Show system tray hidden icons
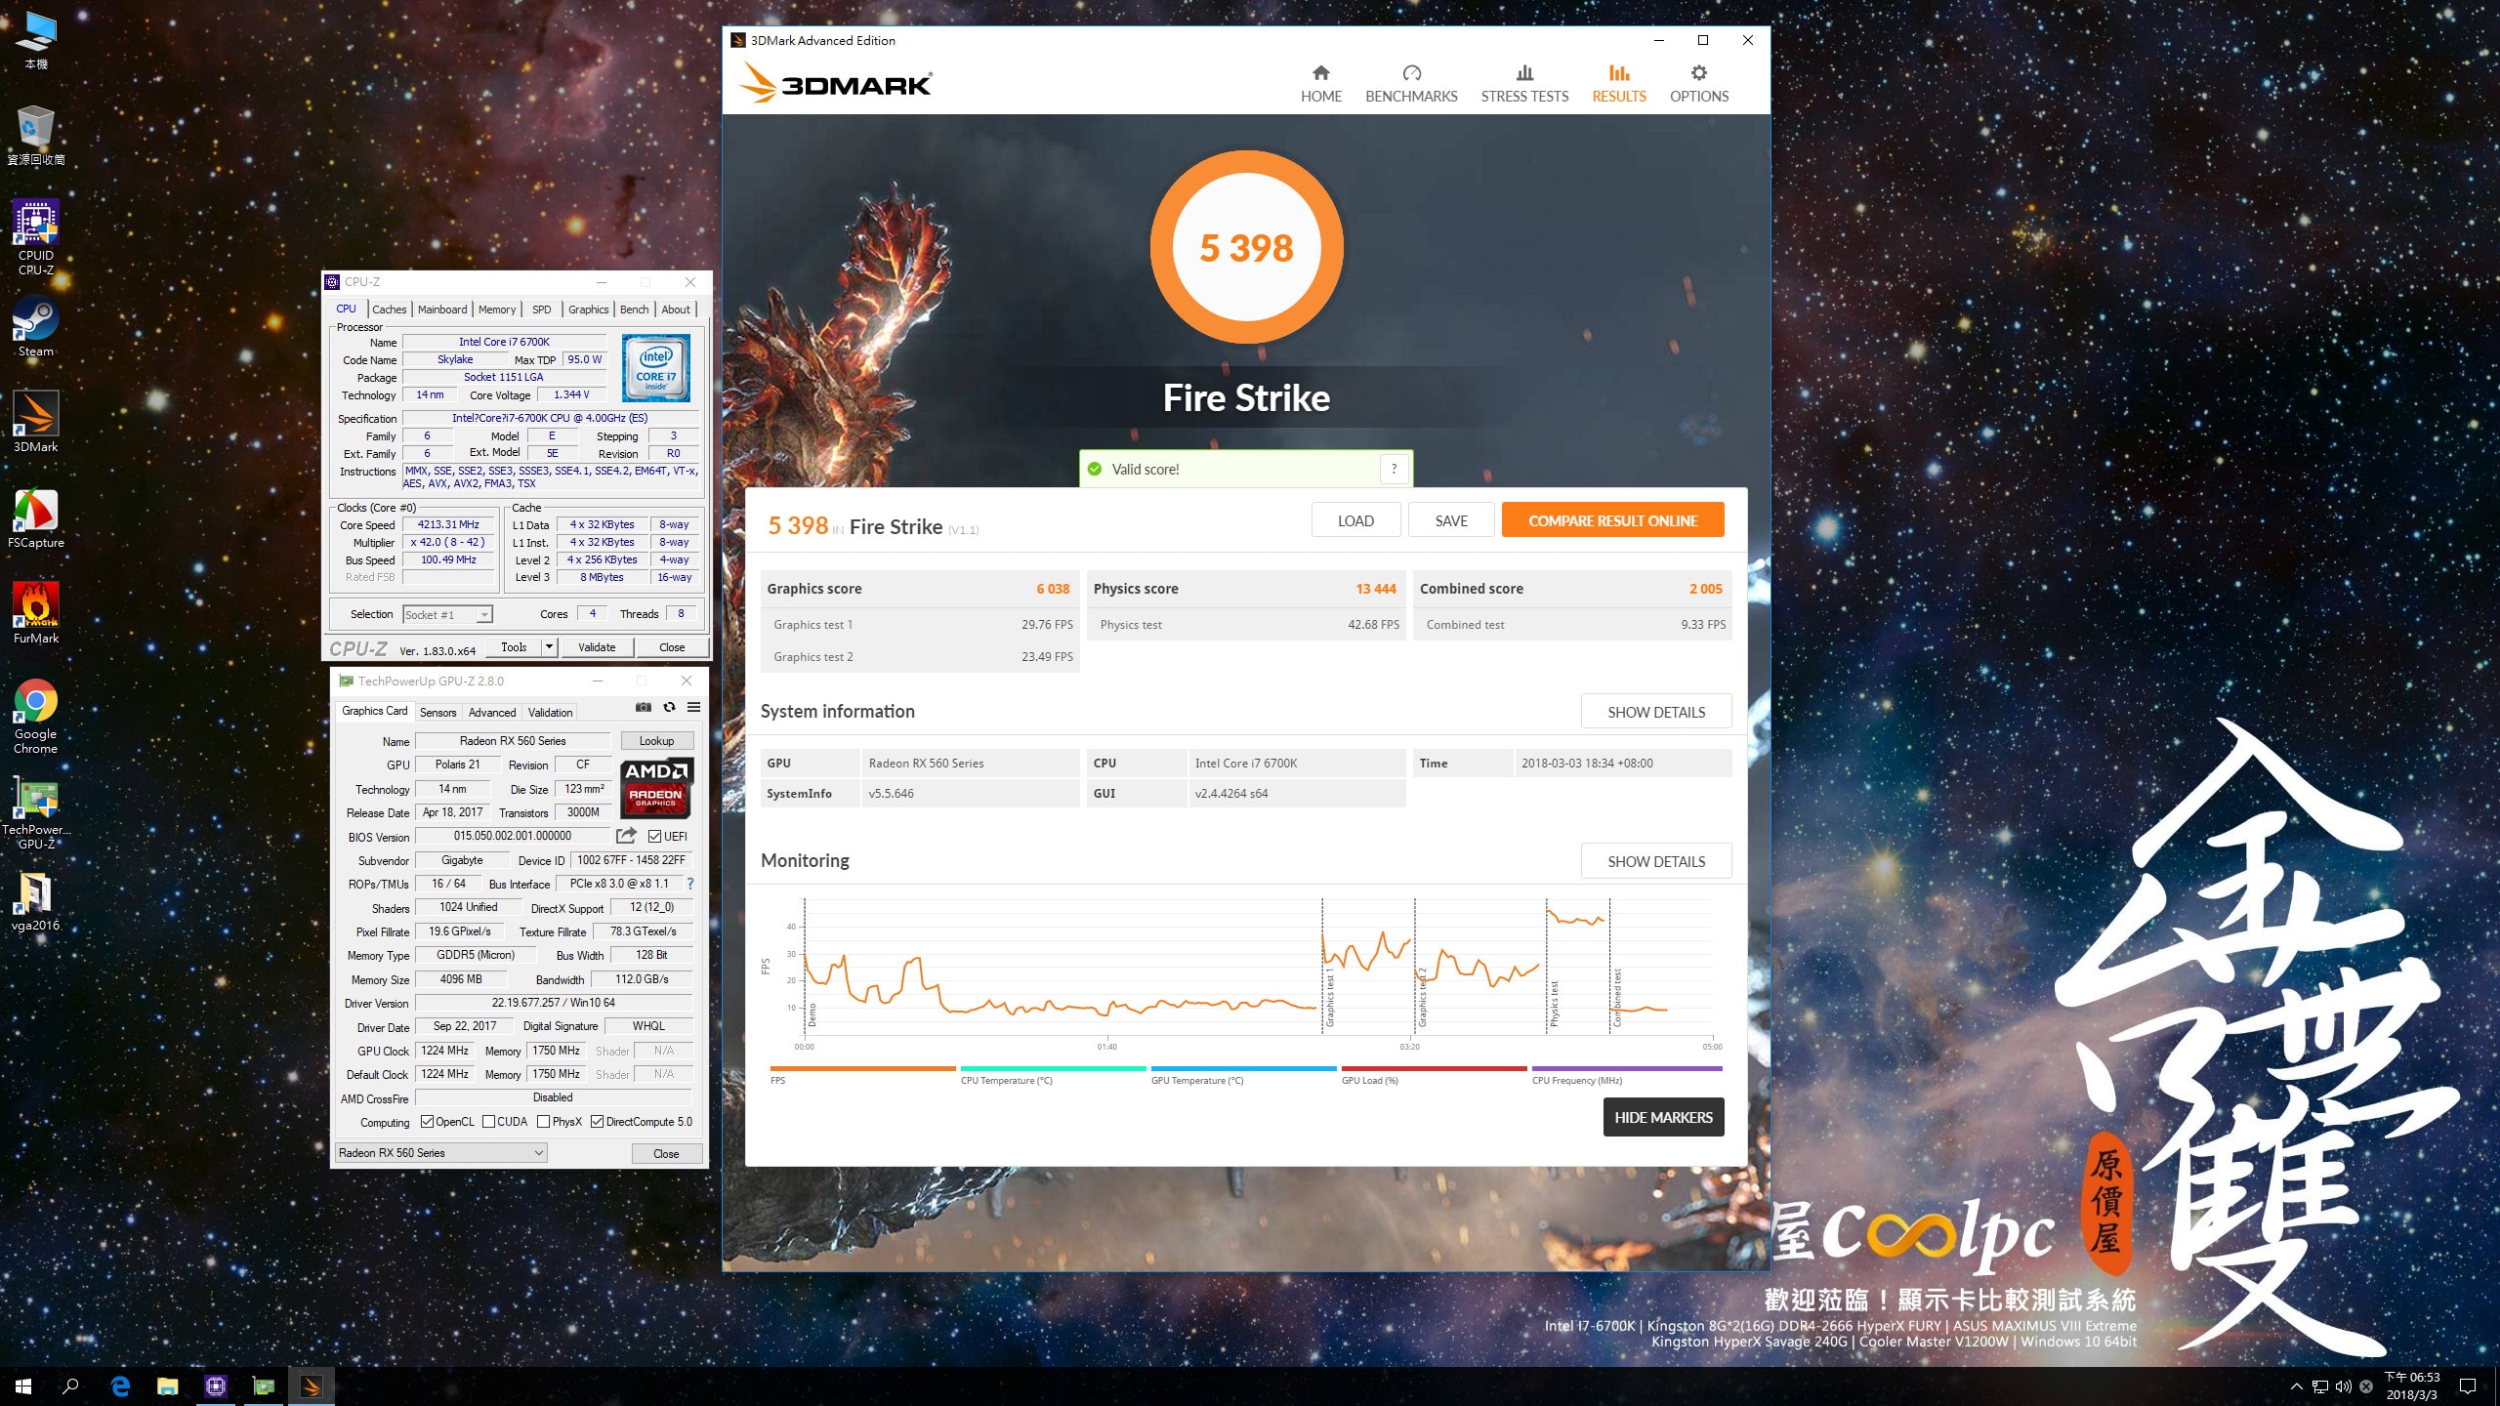2500x1406 pixels. pyautogui.click(x=2297, y=1385)
